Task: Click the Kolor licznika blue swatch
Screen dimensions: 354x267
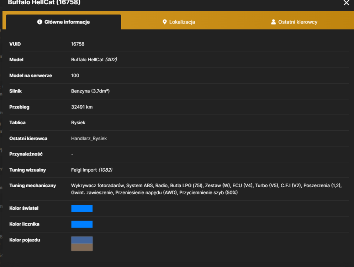Action: point(82,224)
